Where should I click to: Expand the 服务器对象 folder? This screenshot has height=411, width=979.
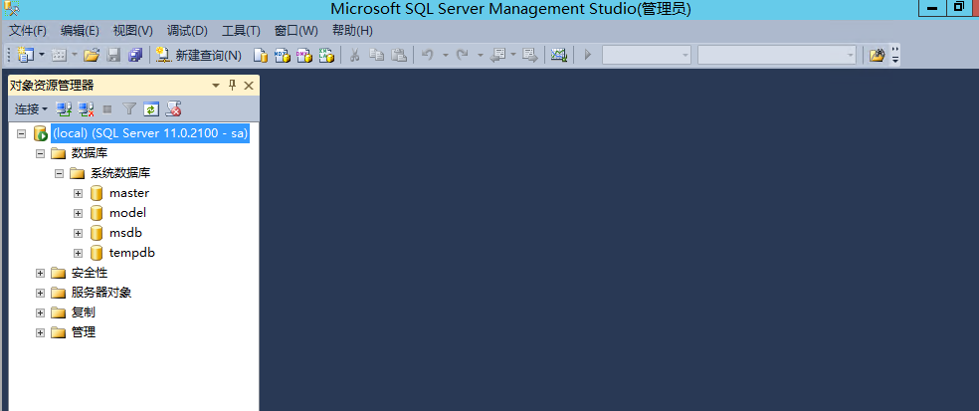40,294
